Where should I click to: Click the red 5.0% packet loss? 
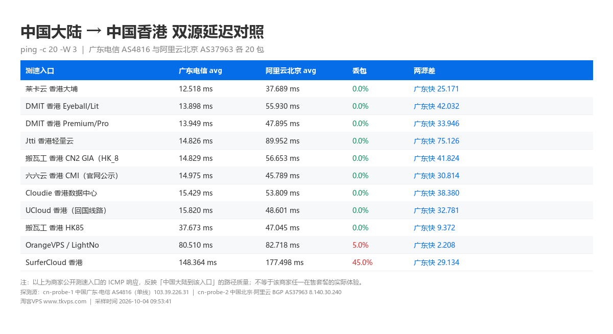point(361,245)
